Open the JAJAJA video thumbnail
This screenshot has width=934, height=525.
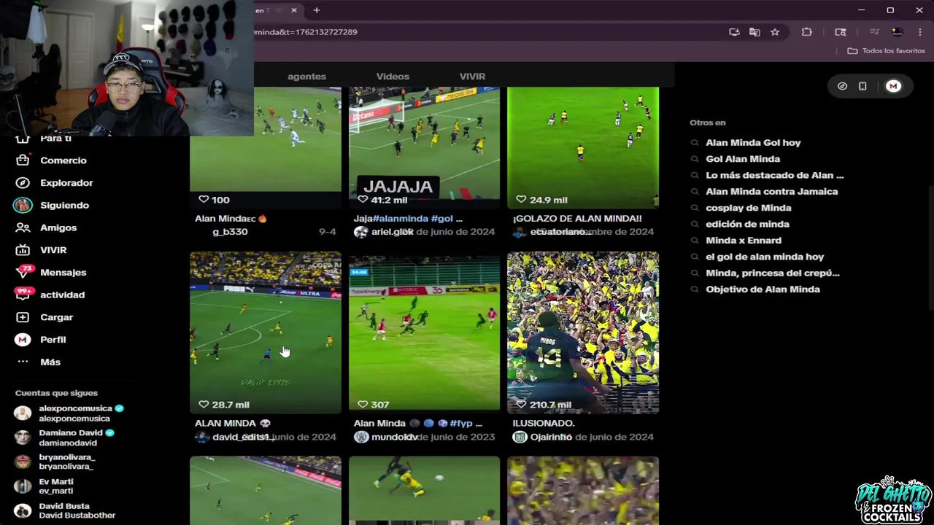coord(424,147)
